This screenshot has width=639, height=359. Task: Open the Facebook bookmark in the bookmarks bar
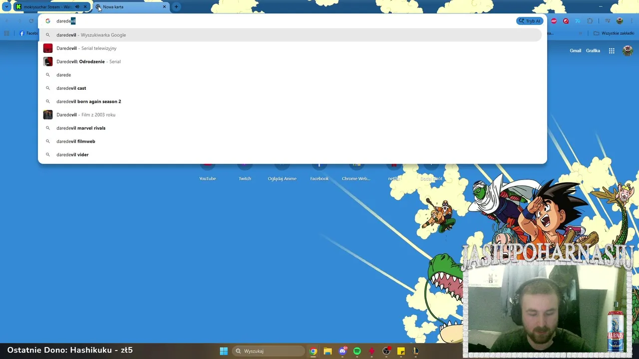pyautogui.click(x=28, y=33)
